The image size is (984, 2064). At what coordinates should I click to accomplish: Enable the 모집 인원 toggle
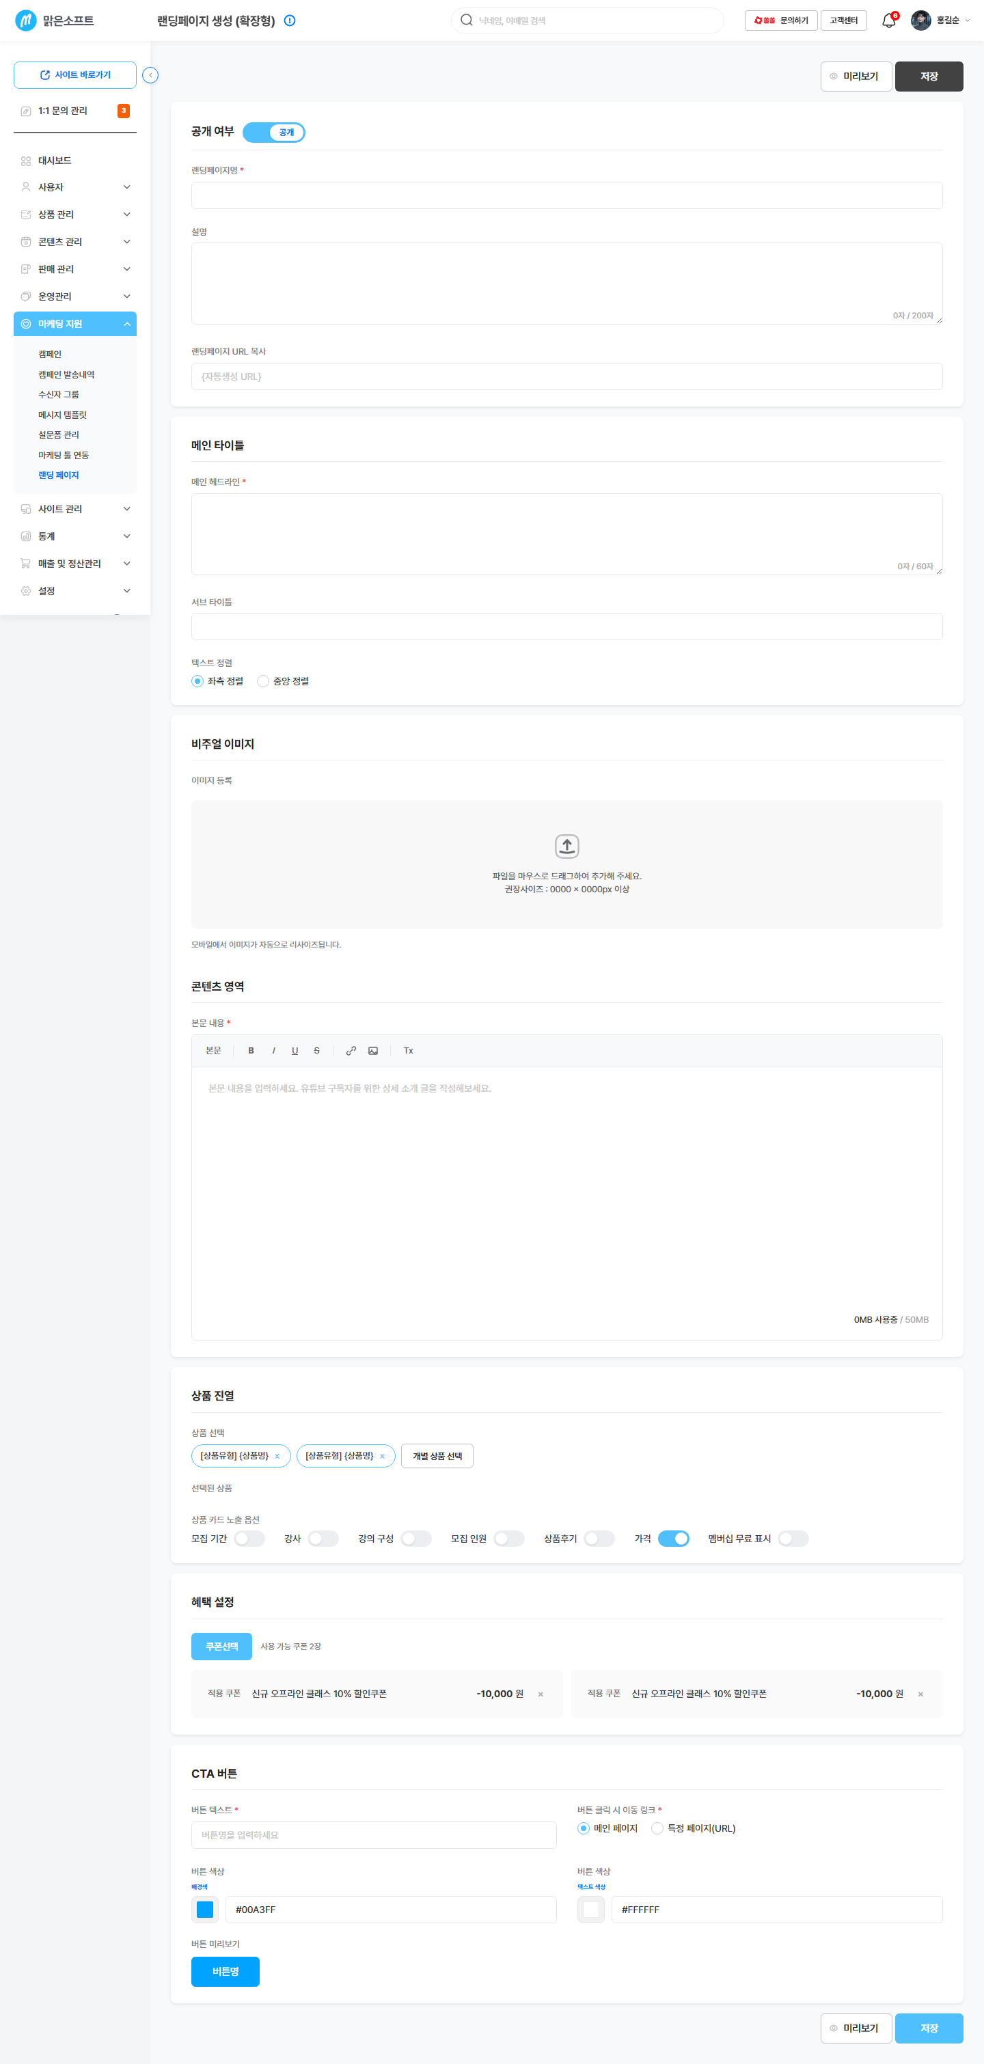(509, 1539)
